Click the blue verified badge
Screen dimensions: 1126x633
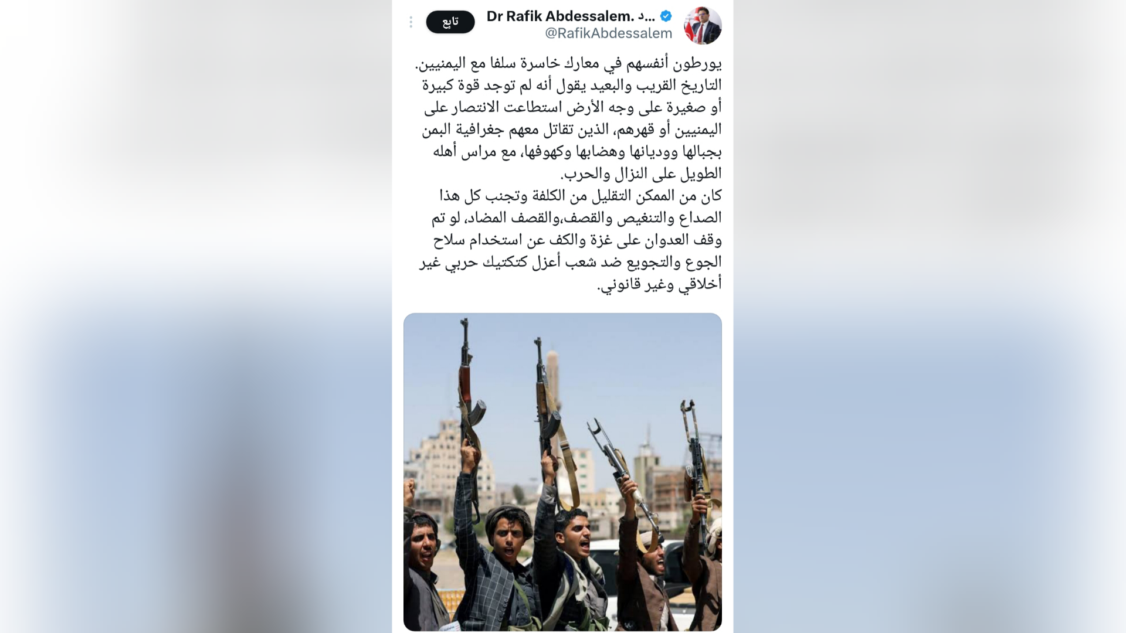click(666, 16)
